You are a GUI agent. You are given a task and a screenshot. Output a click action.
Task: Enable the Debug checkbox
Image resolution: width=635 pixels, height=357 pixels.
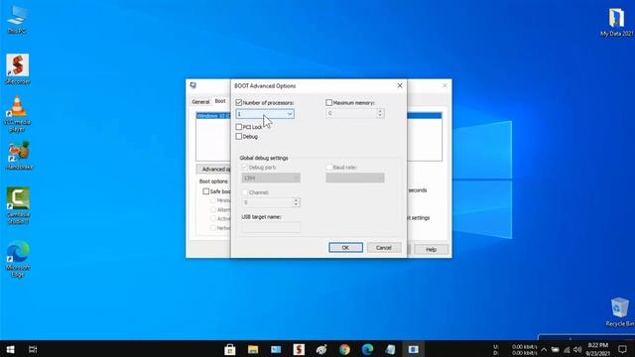239,137
